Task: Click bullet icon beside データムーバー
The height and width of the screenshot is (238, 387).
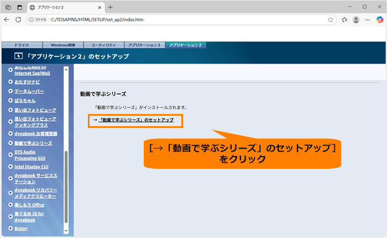Action: tap(11, 91)
